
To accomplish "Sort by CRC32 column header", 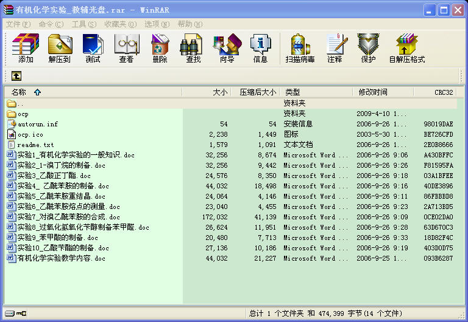I will (436, 92).
